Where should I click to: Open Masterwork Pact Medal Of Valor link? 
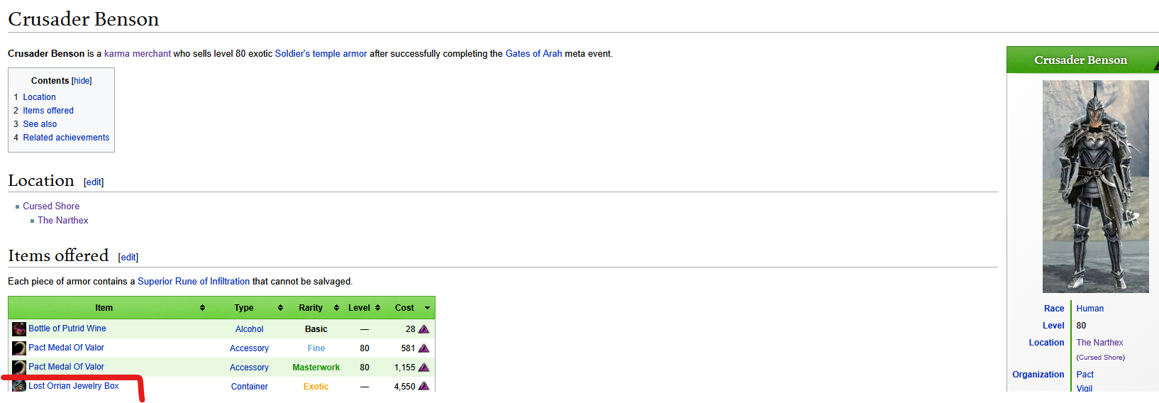click(x=66, y=367)
